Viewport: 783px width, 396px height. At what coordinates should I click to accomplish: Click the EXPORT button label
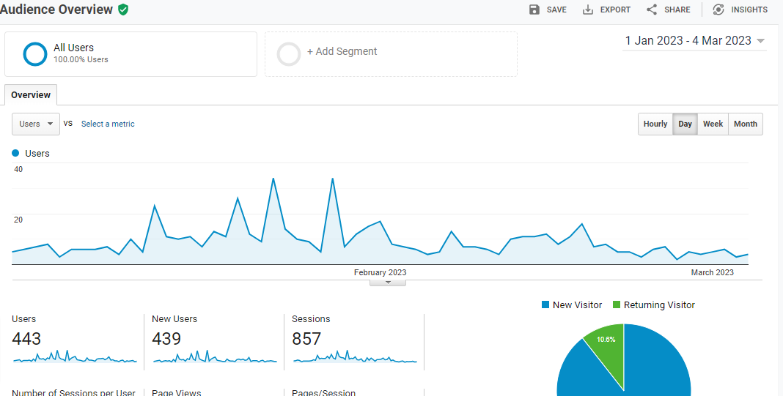(615, 10)
